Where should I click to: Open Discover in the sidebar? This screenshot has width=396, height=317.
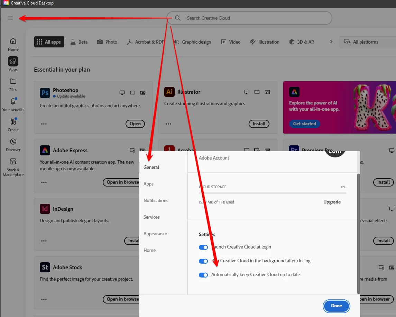point(13,145)
